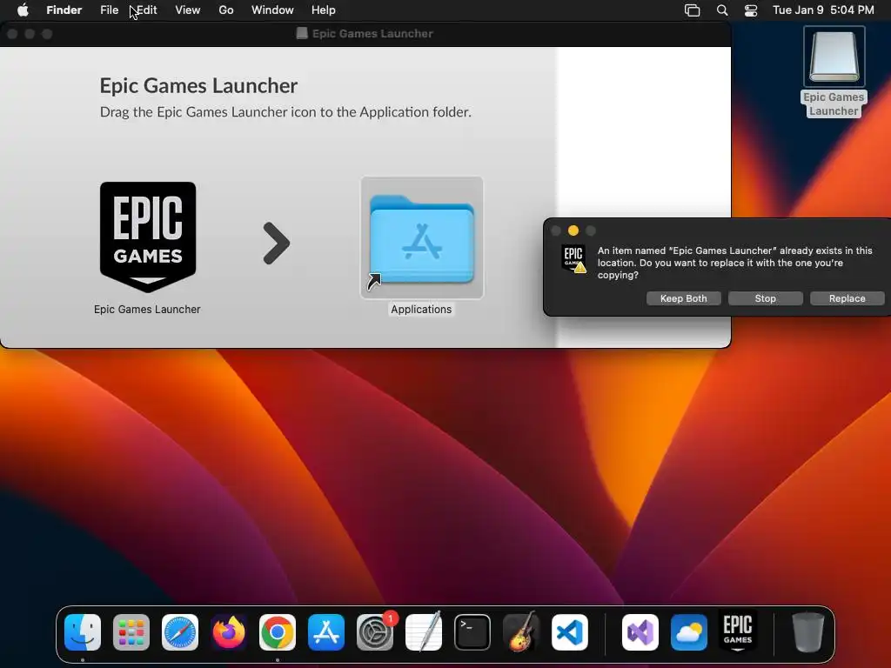Click Replace to overwrite existing app
The height and width of the screenshot is (668, 891).
tap(847, 298)
